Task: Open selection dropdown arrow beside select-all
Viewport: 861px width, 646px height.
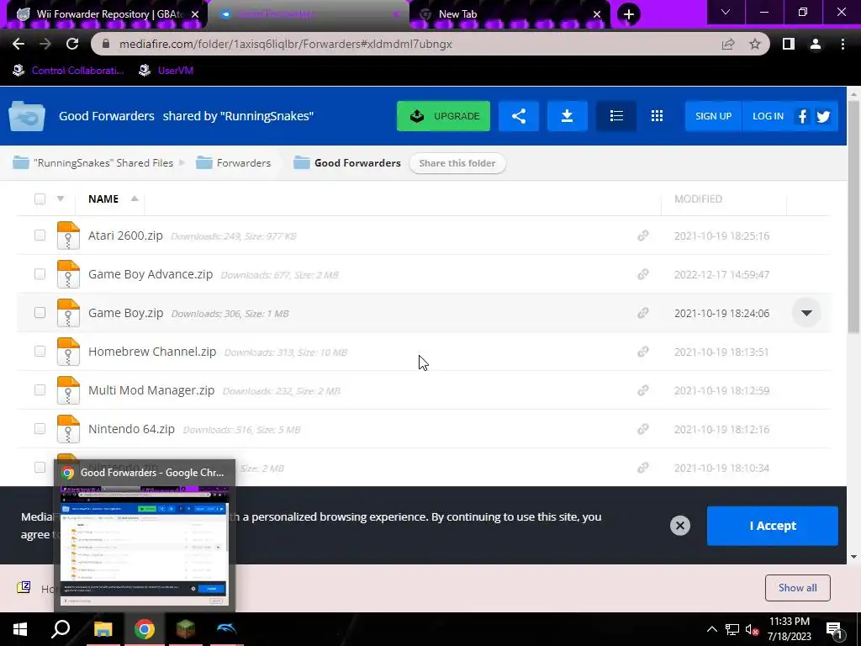Action: (61, 199)
